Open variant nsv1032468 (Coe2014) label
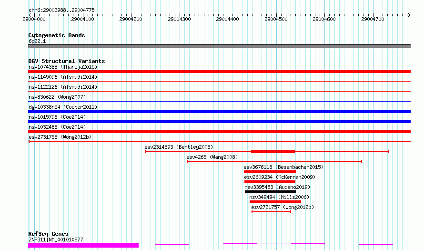Screen dimensions: 424x250 pyautogui.click(x=57, y=127)
